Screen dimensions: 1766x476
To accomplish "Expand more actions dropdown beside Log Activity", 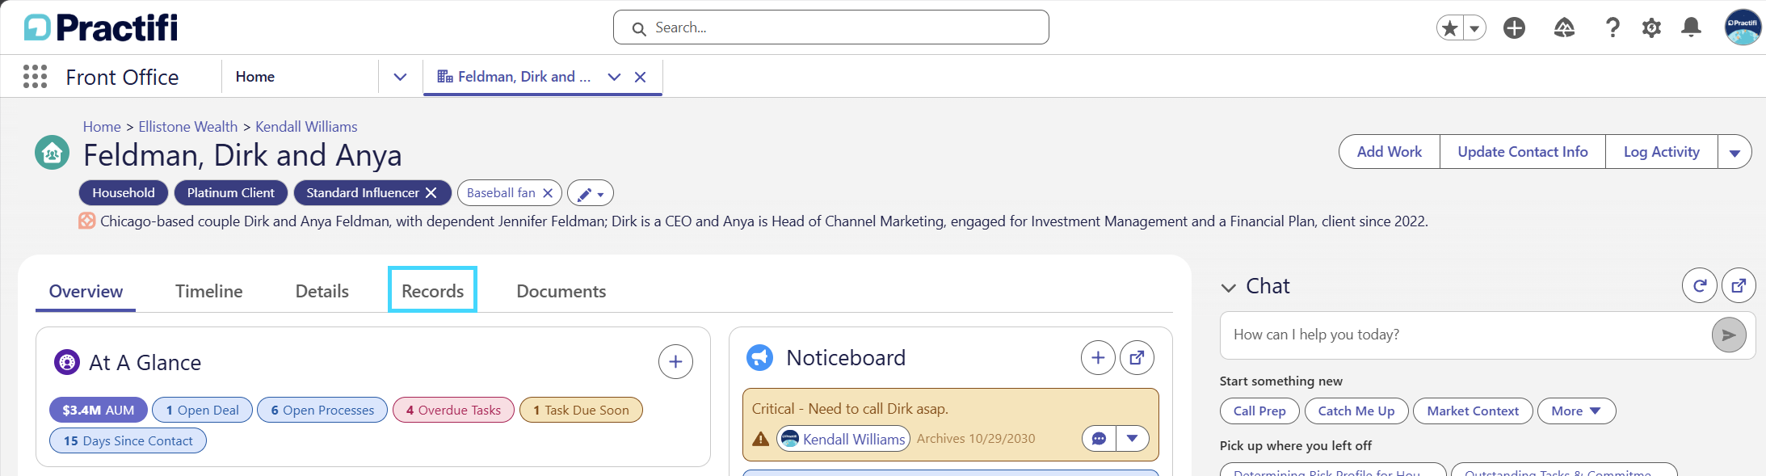I will coord(1734,152).
